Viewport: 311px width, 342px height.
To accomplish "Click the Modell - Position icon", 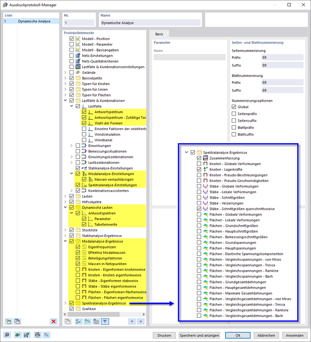I will coord(78,38).
